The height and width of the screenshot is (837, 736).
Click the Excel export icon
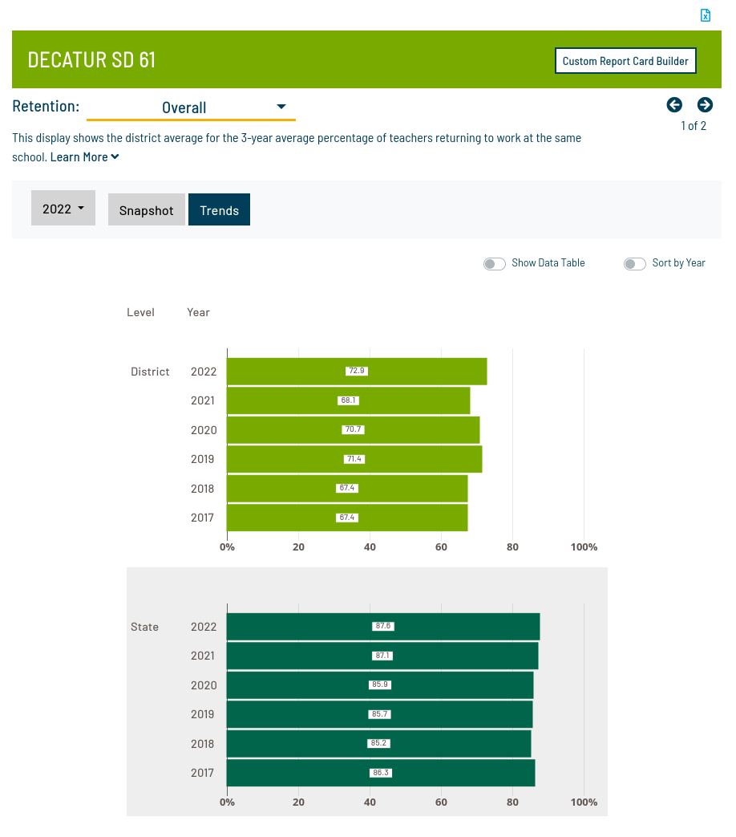tap(705, 15)
